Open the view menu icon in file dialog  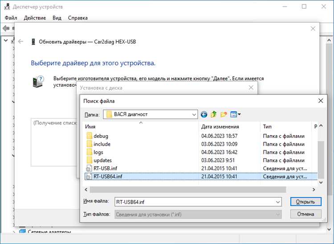pos(236,114)
